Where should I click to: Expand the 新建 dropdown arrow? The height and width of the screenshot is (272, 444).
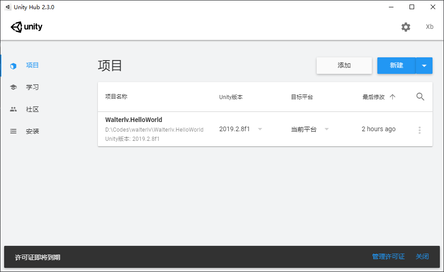click(x=424, y=66)
